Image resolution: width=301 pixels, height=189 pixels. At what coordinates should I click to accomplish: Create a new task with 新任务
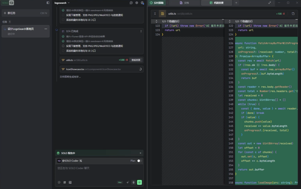pos(11,13)
